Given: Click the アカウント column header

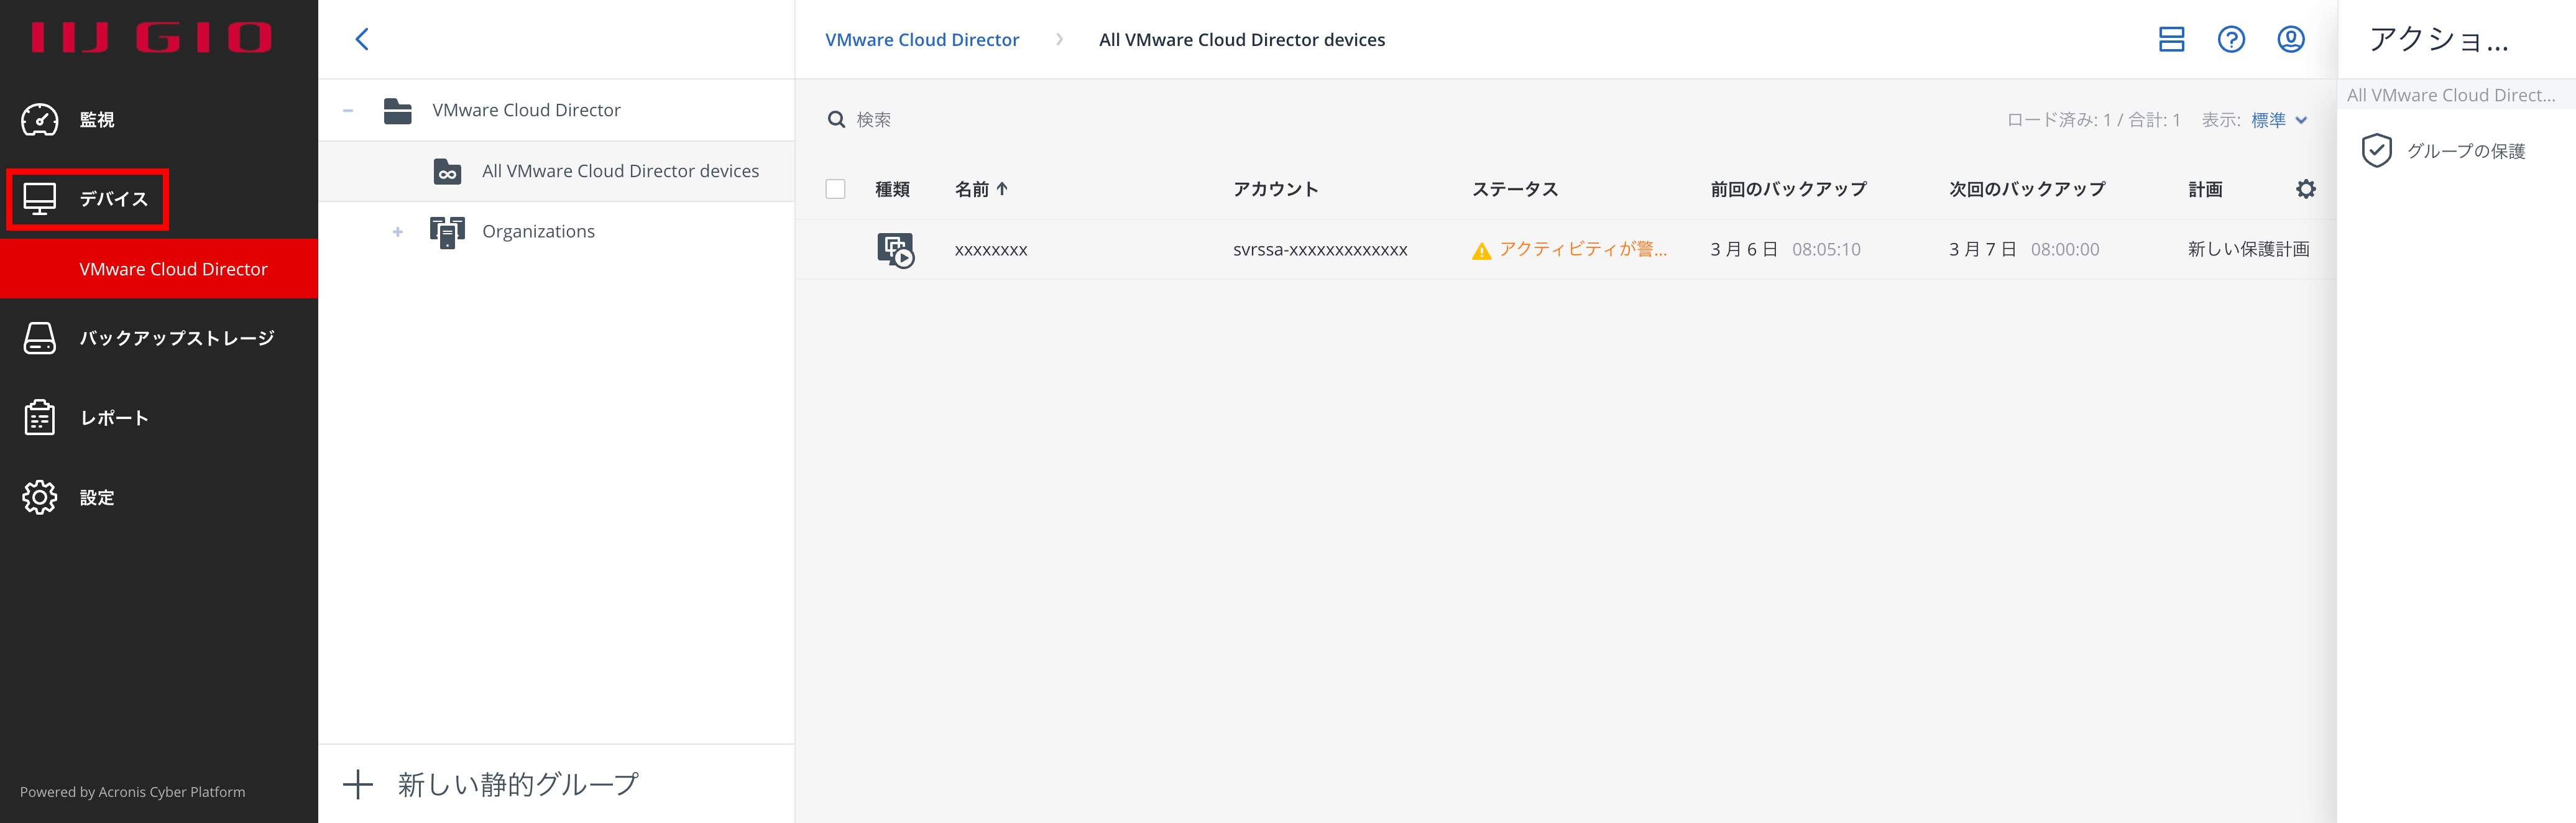Looking at the screenshot, I should (x=1275, y=189).
